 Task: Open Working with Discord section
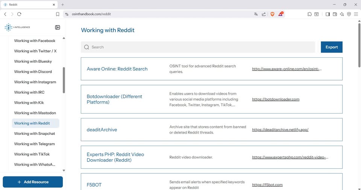33,72
